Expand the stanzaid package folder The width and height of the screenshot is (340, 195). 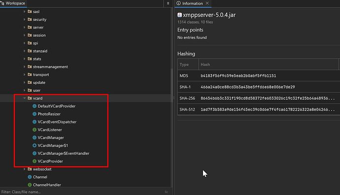point(24,51)
